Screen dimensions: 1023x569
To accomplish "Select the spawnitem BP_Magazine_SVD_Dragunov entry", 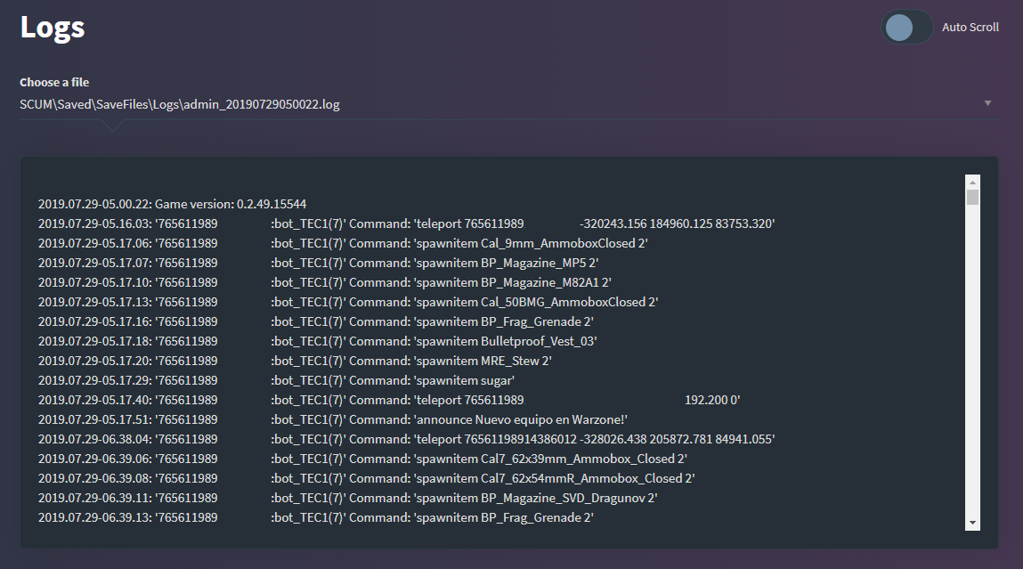I will point(535,498).
